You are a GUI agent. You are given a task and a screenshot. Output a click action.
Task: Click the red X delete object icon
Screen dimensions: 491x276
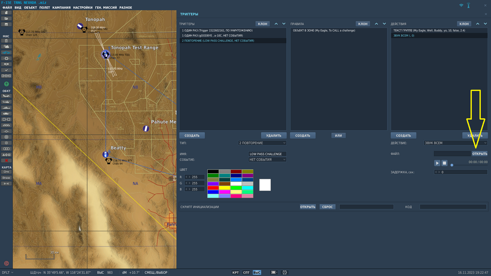pos(6,161)
